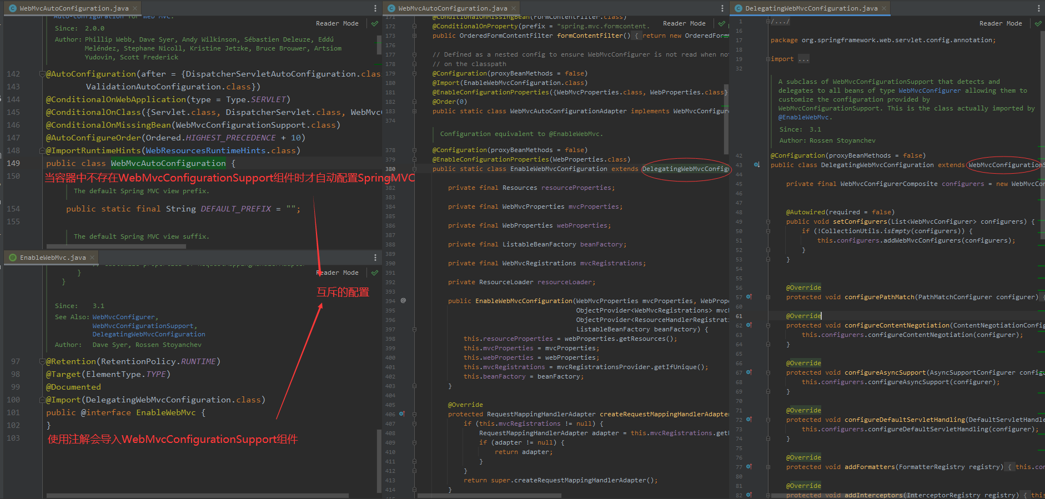Viewport: 1045px width, 499px height.
Task: Switch to left WebMvcAutoConfiguration.java tab
Action: [73, 8]
